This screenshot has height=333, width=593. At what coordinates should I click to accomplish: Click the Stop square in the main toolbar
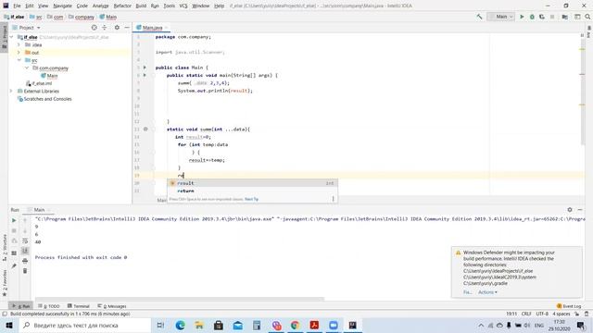(x=552, y=17)
